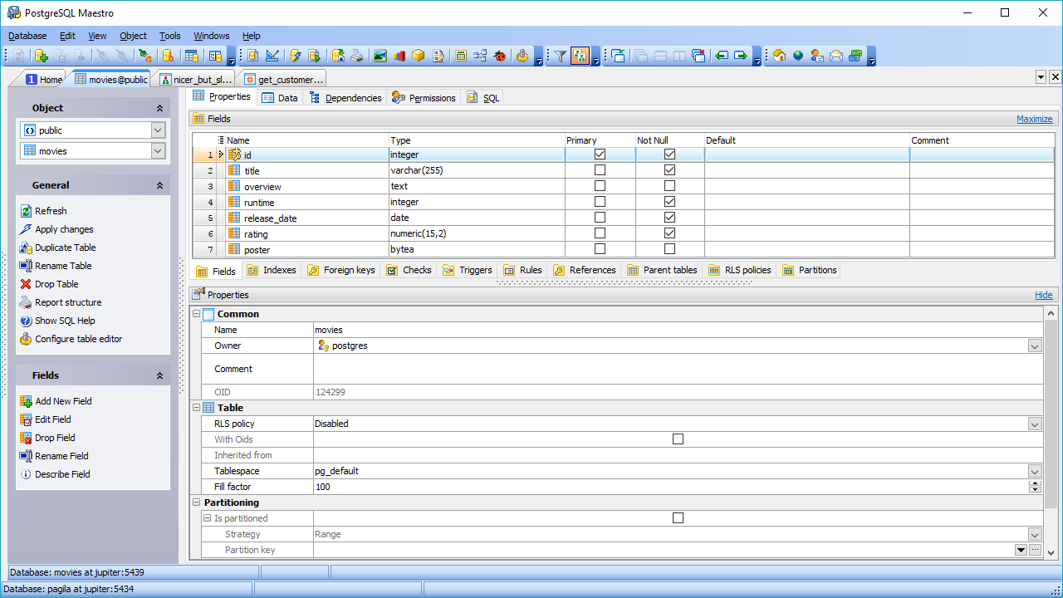Click the Duplicate Table icon
Screen dimensions: 1063x598
(x=26, y=248)
